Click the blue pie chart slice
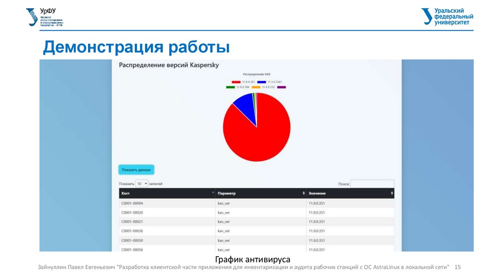Screen dimensions: 498x279 pos(248,106)
